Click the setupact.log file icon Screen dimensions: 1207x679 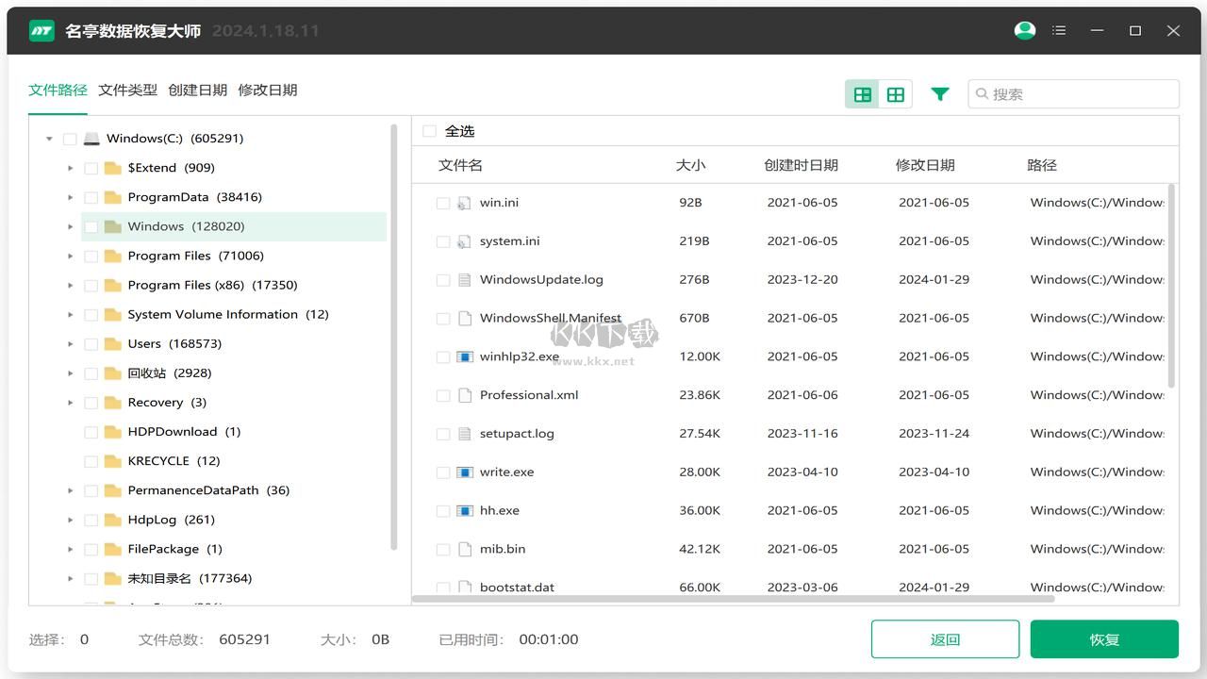(x=464, y=434)
